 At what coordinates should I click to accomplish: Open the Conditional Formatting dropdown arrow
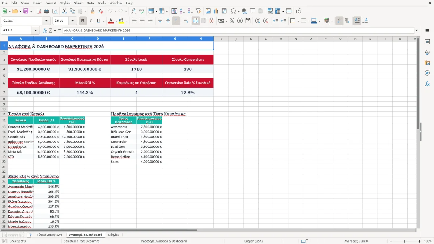(x=332, y=21)
